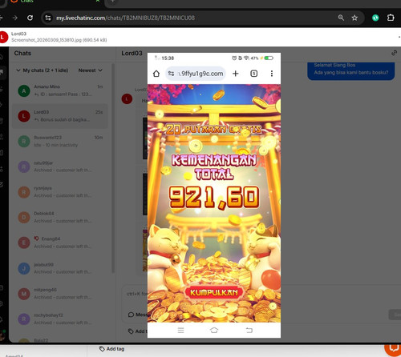Open the browser extensions puzzle icon

(x=391, y=18)
